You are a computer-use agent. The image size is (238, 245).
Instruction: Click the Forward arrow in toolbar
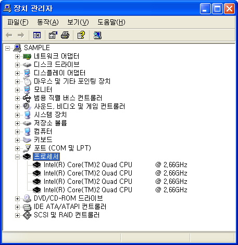tap(21, 36)
